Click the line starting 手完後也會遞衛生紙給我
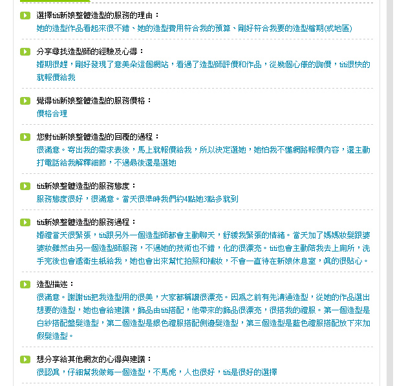The height and width of the screenshot is (386, 406). pos(202,261)
